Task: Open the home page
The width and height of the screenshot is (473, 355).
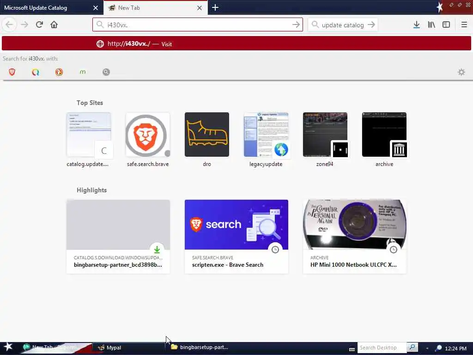Action: pos(54,25)
